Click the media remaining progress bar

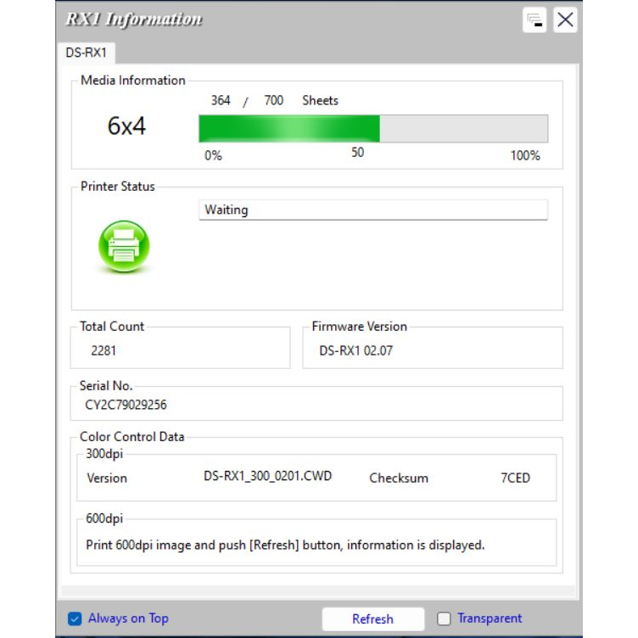pyautogui.click(x=373, y=129)
